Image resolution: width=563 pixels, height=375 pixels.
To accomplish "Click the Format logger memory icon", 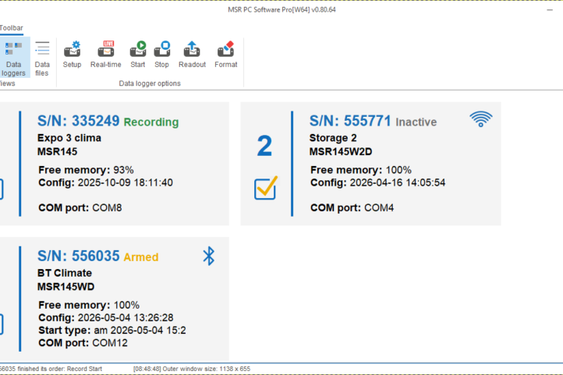I will click(226, 55).
